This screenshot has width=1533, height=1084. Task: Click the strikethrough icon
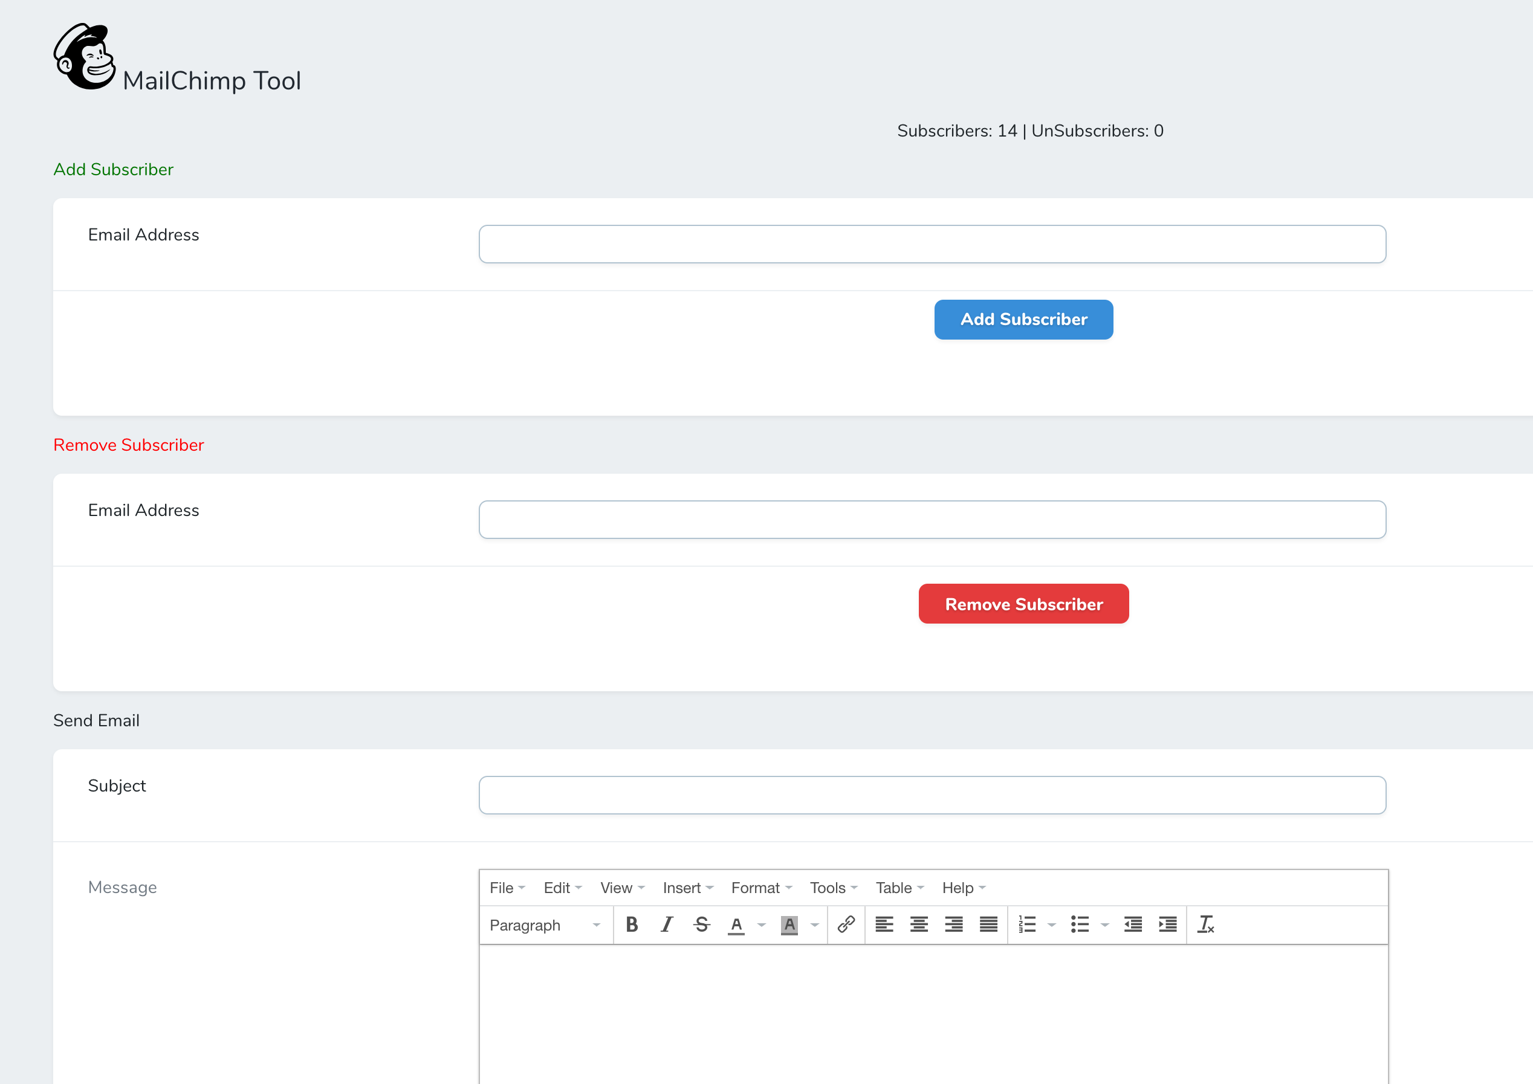[x=701, y=924]
